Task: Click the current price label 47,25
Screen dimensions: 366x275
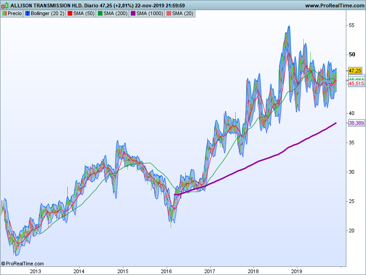Action: [355, 71]
